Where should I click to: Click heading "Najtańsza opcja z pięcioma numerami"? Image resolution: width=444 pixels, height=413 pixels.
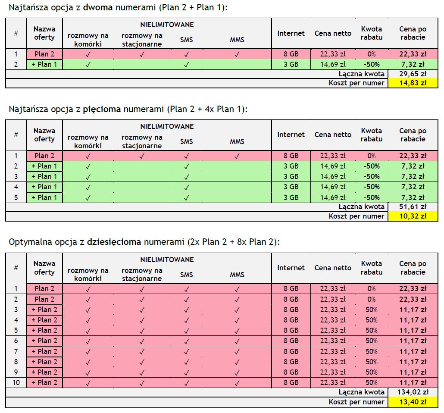coord(128,109)
